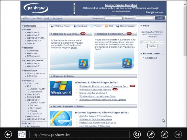Click the vertical page scrollbar thumb
Viewport: 187px width, 140px height.
185,32
